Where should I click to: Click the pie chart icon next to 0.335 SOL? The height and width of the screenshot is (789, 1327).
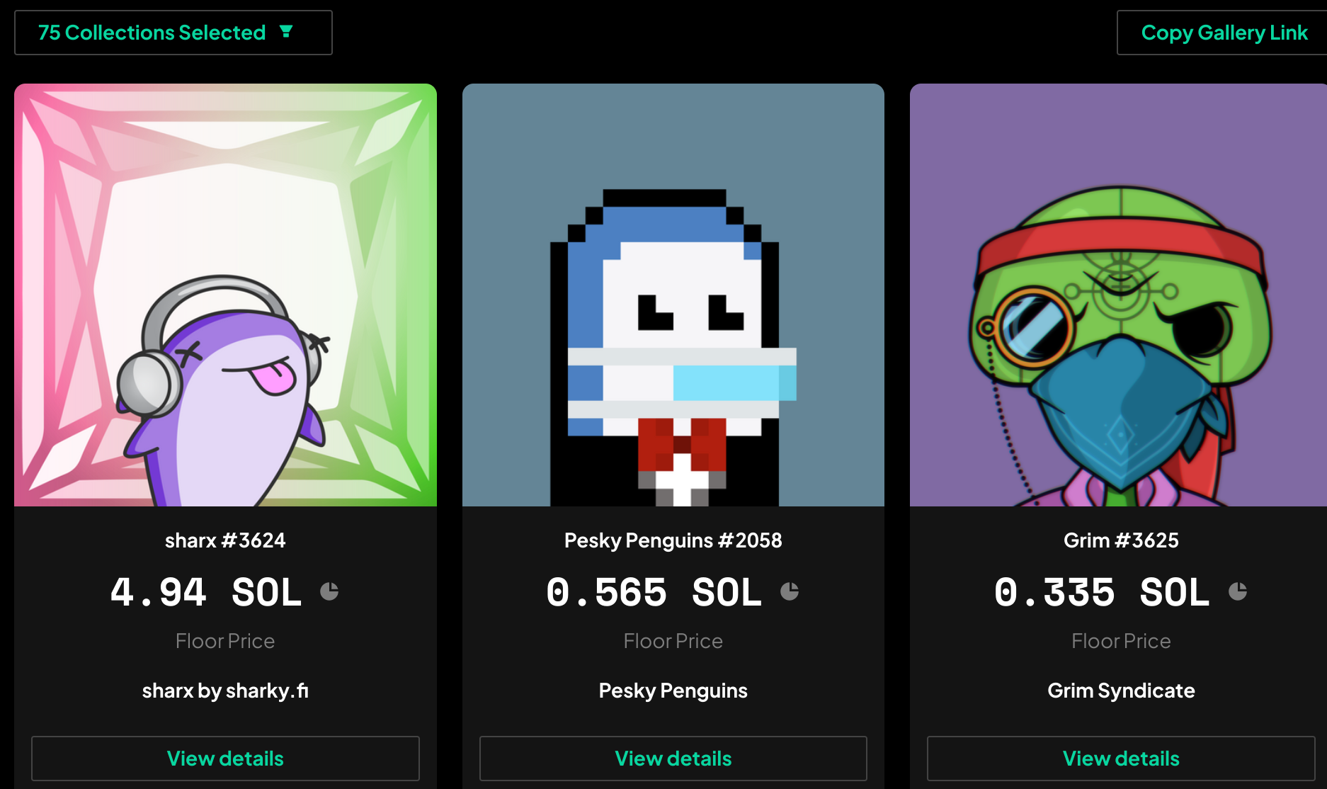(1238, 591)
